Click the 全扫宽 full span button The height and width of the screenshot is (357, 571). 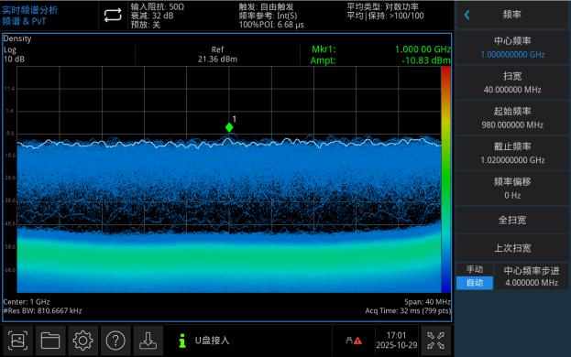click(512, 220)
